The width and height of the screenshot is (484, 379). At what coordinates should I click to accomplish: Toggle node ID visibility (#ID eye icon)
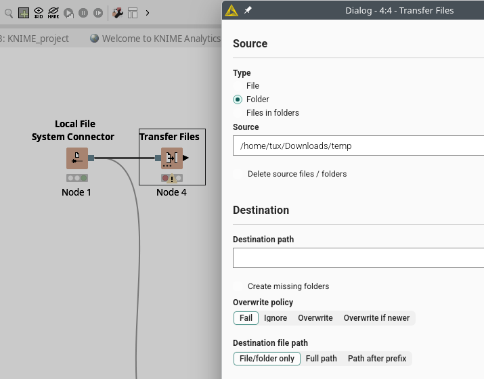pos(39,12)
